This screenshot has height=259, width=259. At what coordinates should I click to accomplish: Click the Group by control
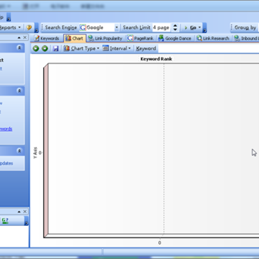[x=245, y=27]
